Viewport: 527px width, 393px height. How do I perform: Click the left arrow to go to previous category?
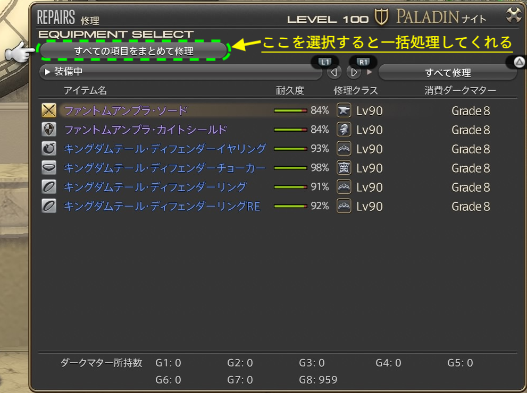tap(334, 72)
